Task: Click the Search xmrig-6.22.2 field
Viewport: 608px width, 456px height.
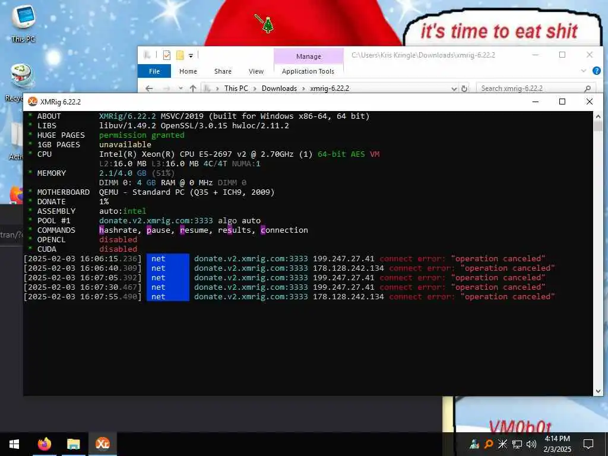Action: (x=535, y=88)
